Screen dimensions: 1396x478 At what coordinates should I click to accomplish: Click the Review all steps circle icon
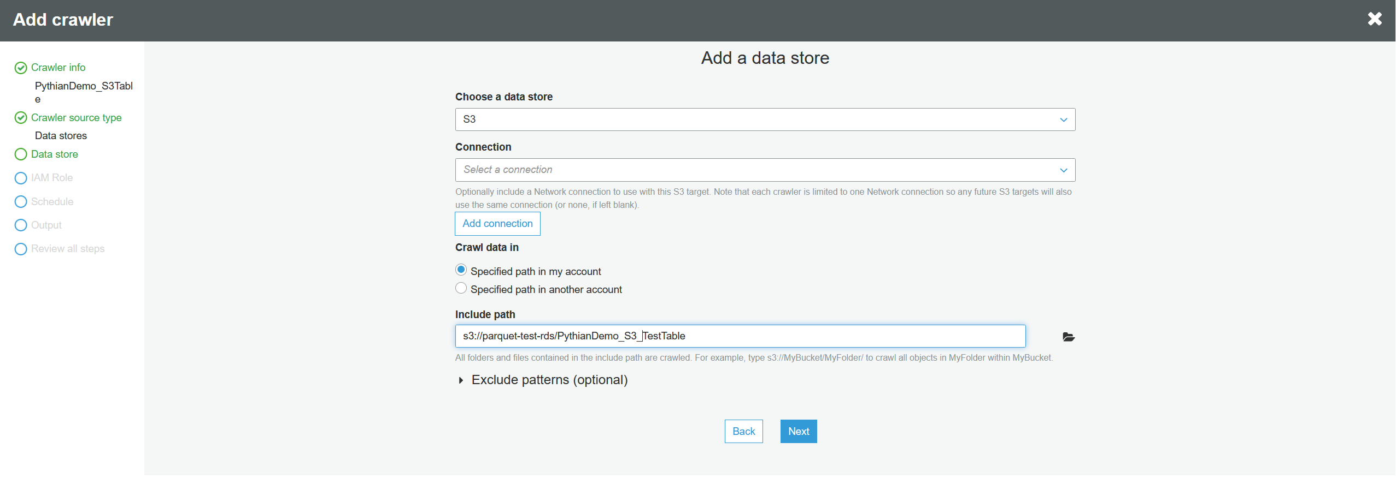click(21, 249)
